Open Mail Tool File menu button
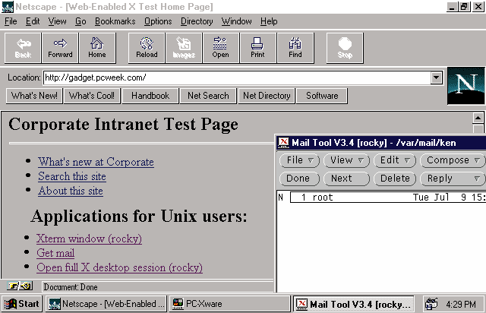The height and width of the screenshot is (313, 486). click(299, 160)
